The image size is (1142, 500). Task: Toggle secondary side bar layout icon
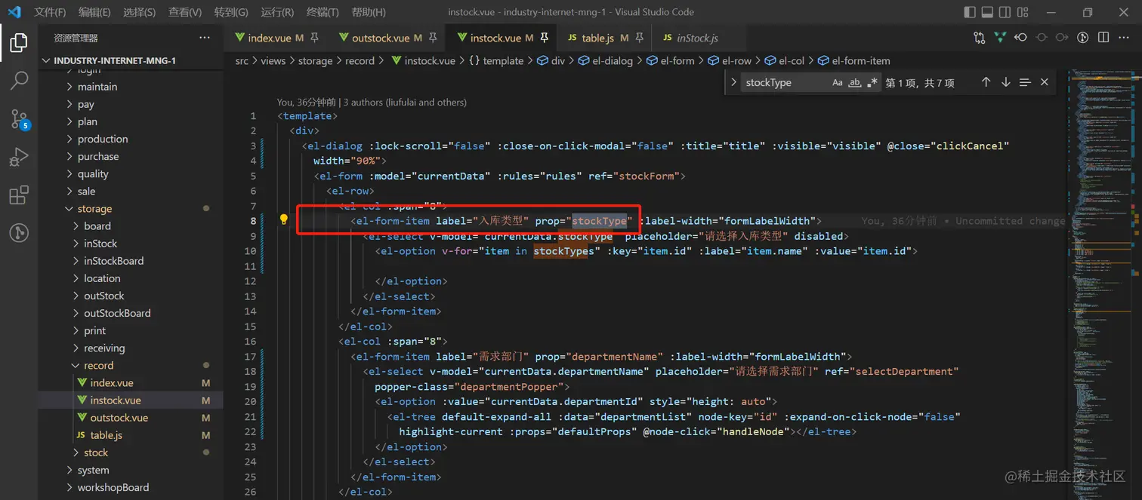tap(1005, 12)
